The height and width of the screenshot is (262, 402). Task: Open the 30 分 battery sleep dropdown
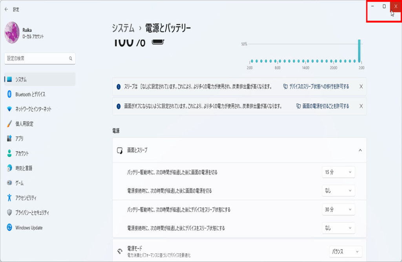(x=338, y=210)
